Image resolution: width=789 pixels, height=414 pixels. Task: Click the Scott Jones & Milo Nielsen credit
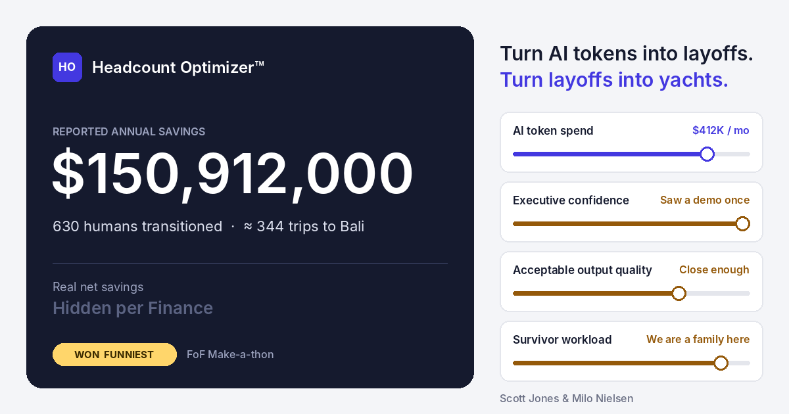click(566, 398)
